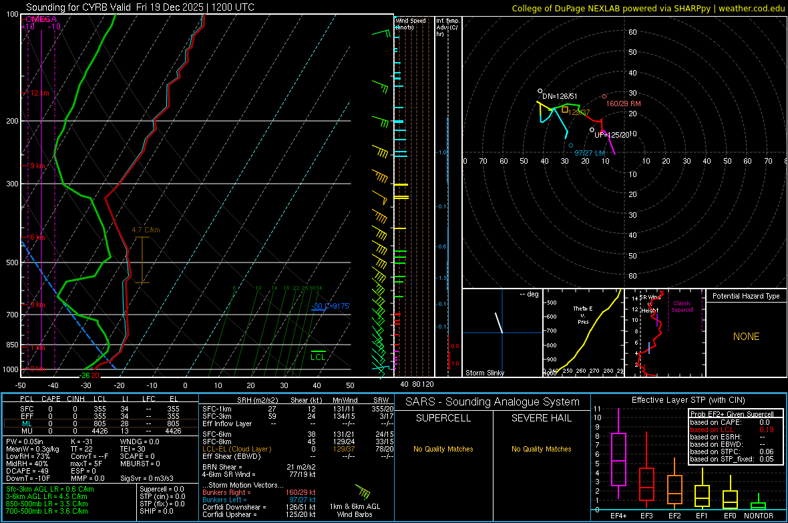The height and width of the screenshot is (523, 788).
Task: Click the red 'based on LCL:' row
Action: 732,429
